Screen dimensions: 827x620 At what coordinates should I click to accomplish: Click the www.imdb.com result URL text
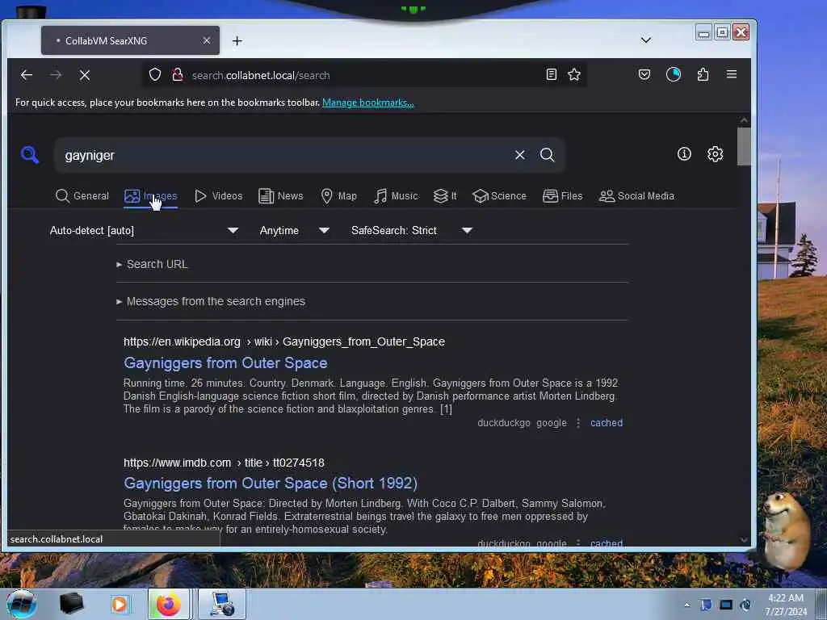224,463
